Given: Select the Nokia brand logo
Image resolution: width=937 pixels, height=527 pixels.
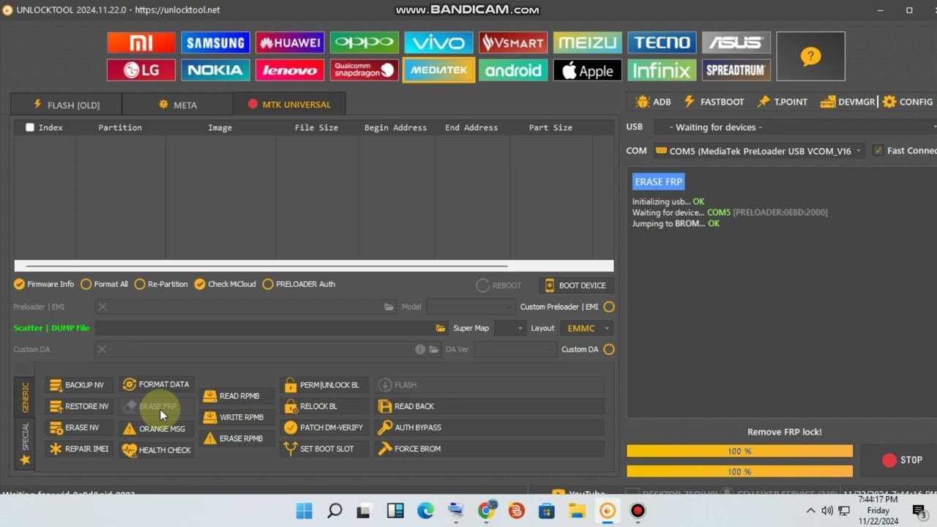Looking at the screenshot, I should click(215, 70).
